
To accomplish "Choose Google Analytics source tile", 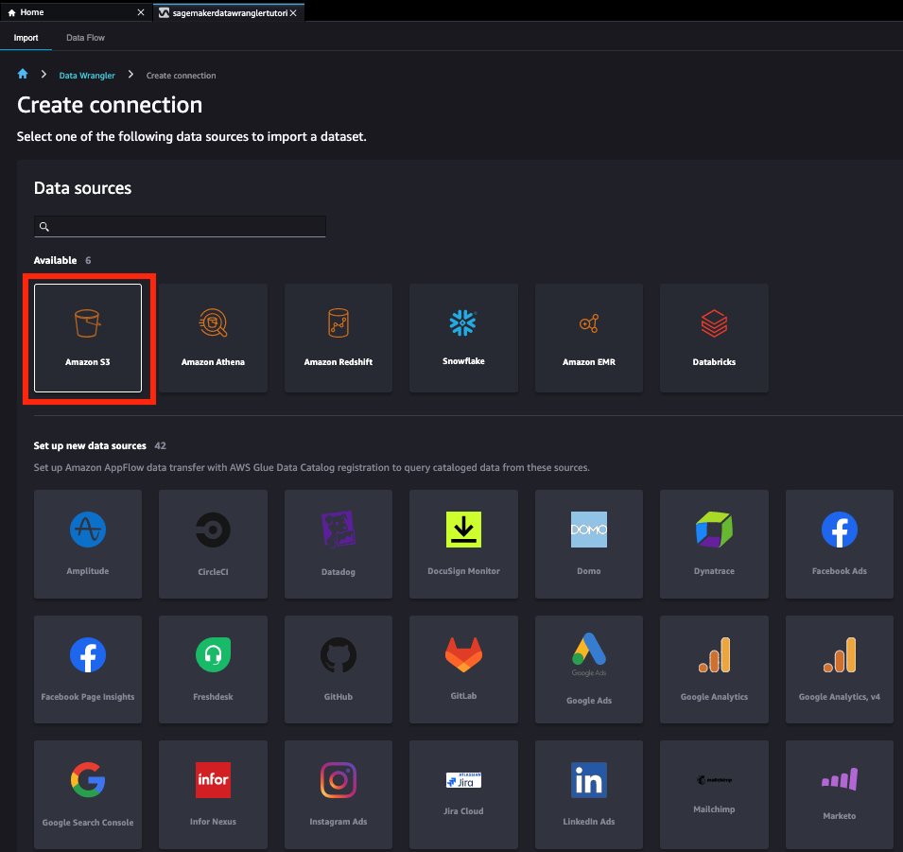I will [x=714, y=669].
